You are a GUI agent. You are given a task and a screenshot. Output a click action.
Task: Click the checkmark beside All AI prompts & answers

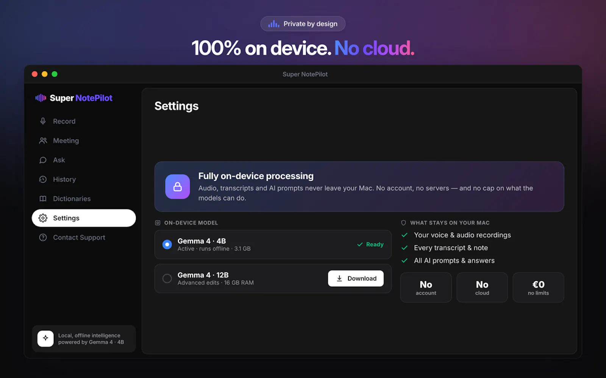pos(405,261)
